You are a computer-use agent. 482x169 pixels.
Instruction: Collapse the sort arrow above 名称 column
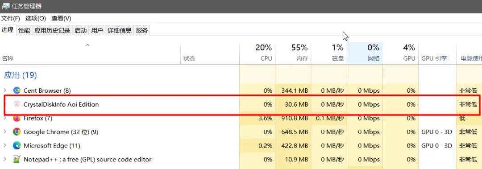87,45
